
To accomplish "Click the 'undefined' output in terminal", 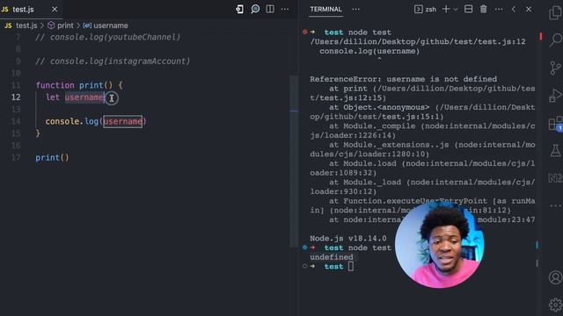I will [x=332, y=257].
